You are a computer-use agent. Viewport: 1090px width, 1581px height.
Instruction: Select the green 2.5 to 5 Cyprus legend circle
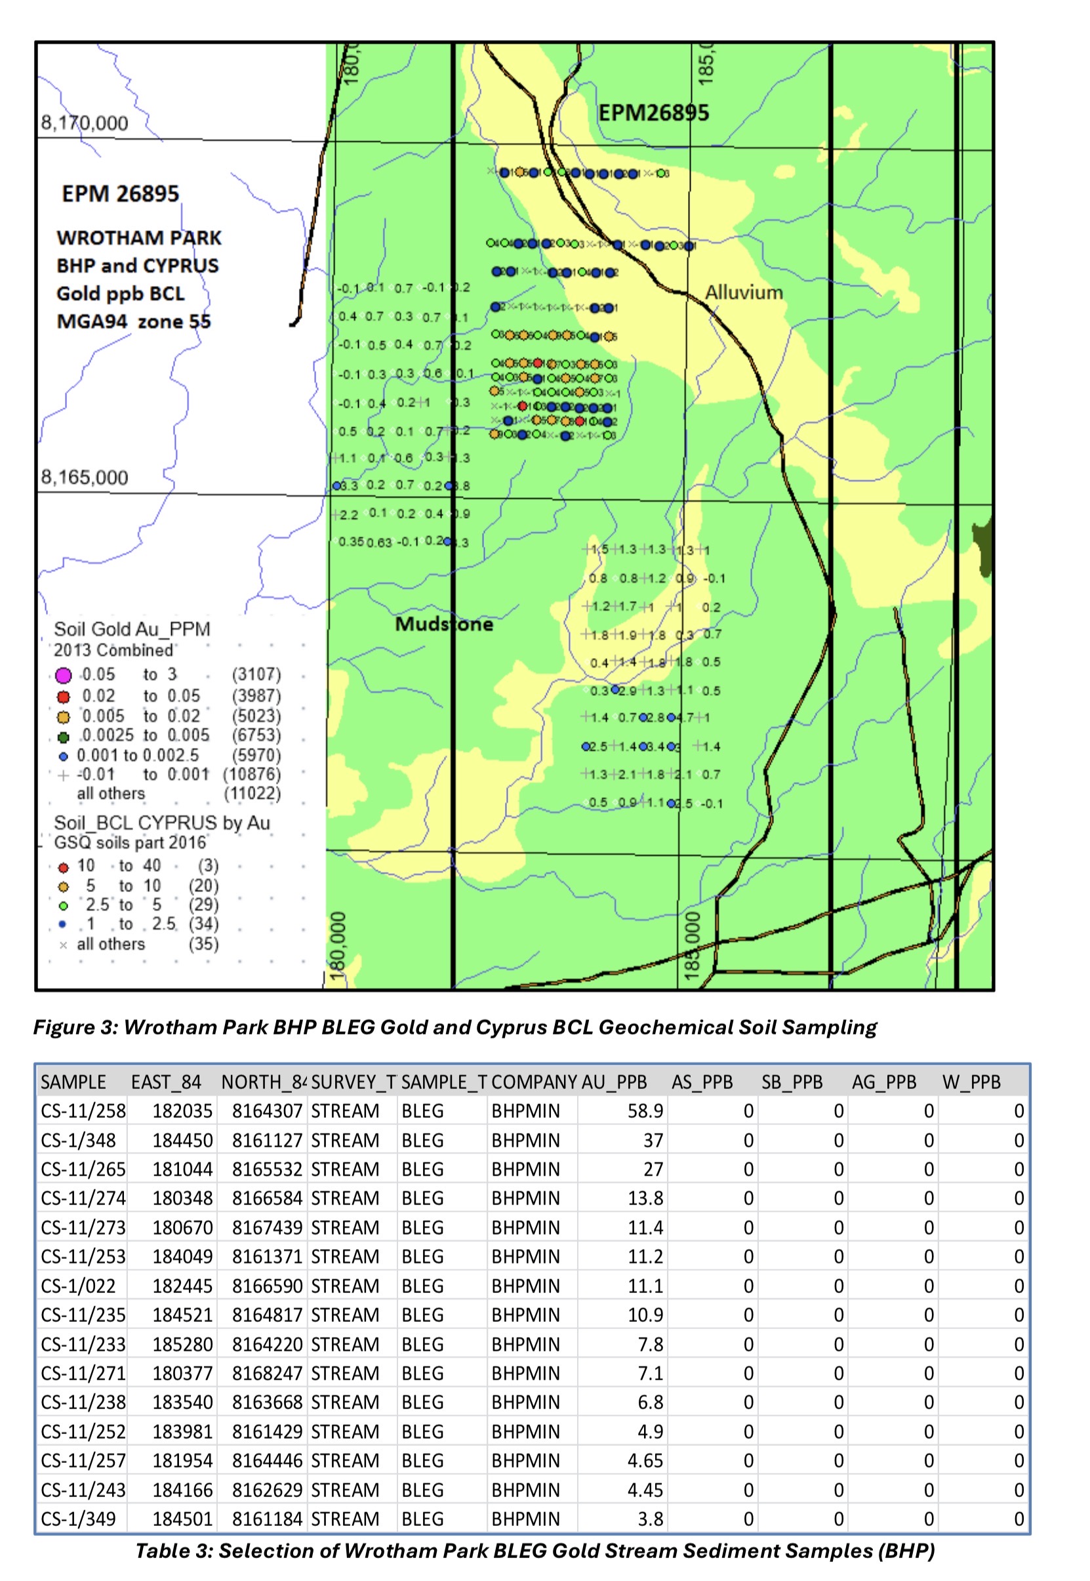click(x=64, y=905)
